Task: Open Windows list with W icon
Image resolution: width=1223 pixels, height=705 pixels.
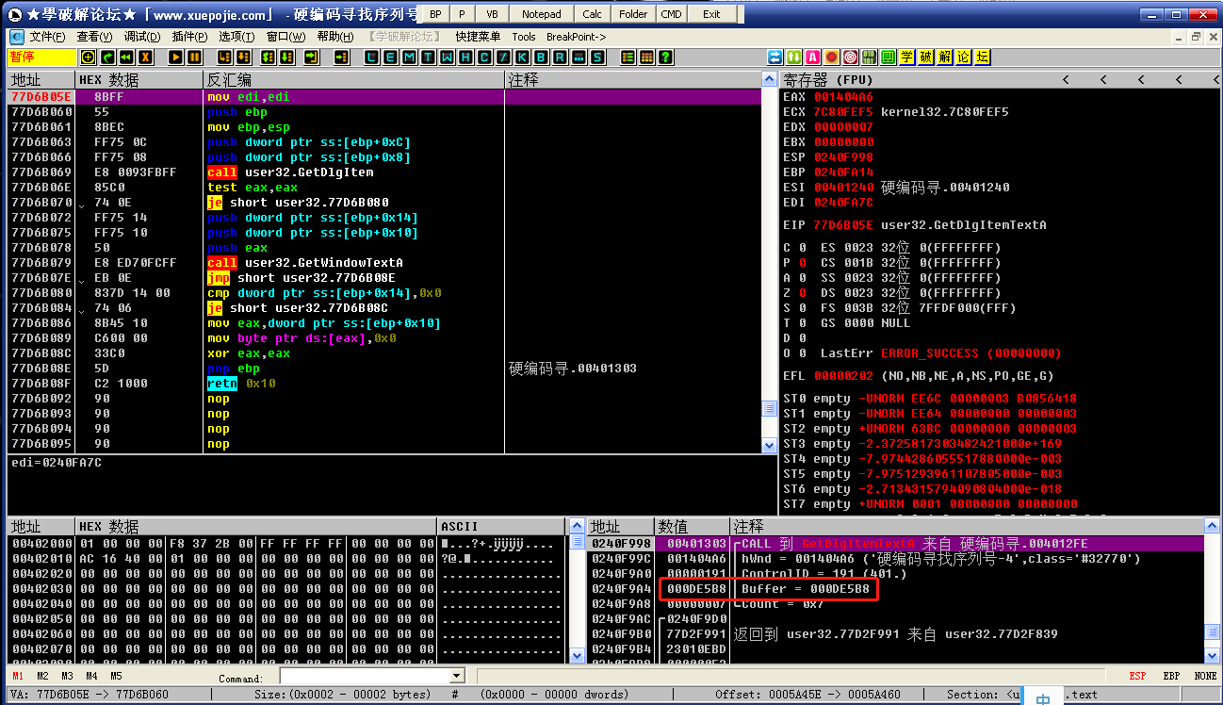Action: click(x=447, y=57)
